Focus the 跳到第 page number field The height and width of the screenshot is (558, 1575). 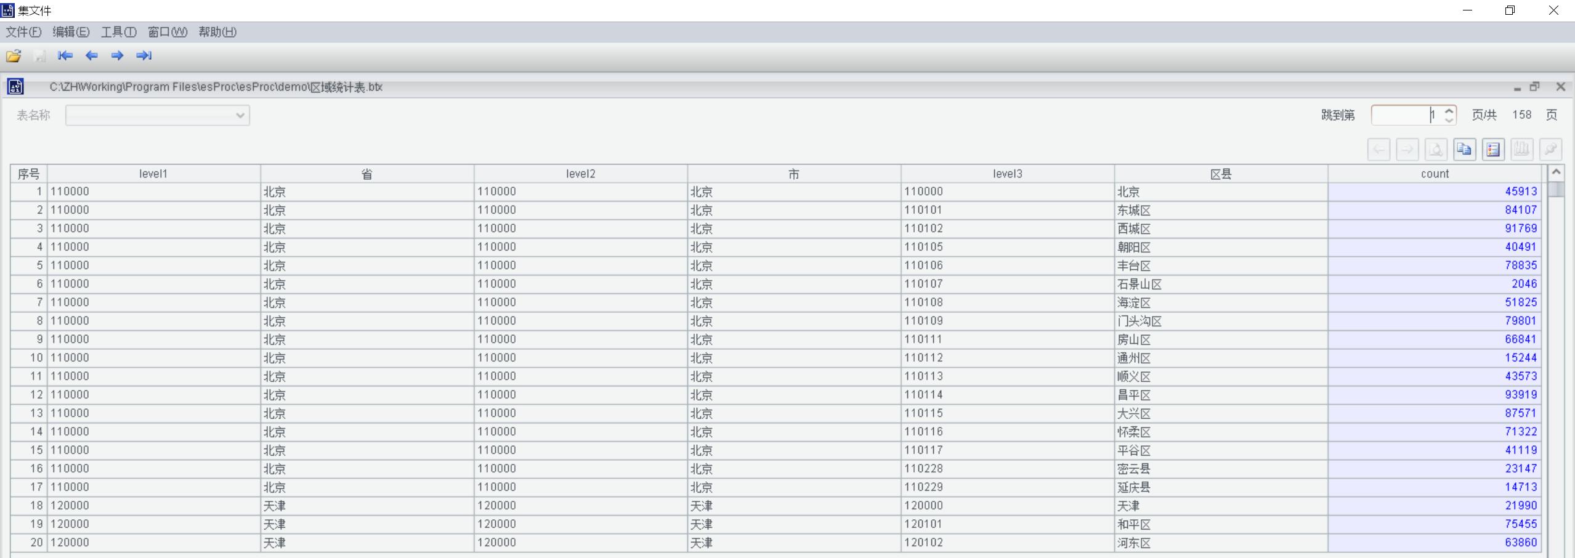pos(1407,115)
